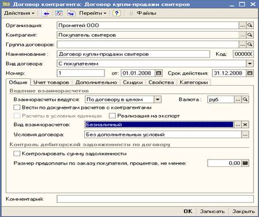The height and width of the screenshot is (217, 259).
Task: Click the Закрыть button
Action: [243, 211]
